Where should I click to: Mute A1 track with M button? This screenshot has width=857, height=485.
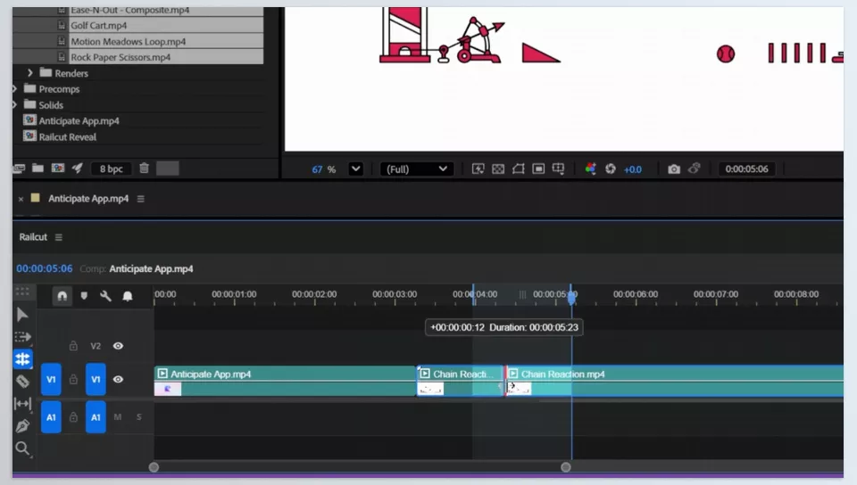coord(118,417)
